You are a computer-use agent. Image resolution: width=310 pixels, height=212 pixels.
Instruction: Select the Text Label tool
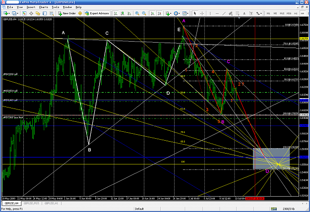click(x=251, y=13)
